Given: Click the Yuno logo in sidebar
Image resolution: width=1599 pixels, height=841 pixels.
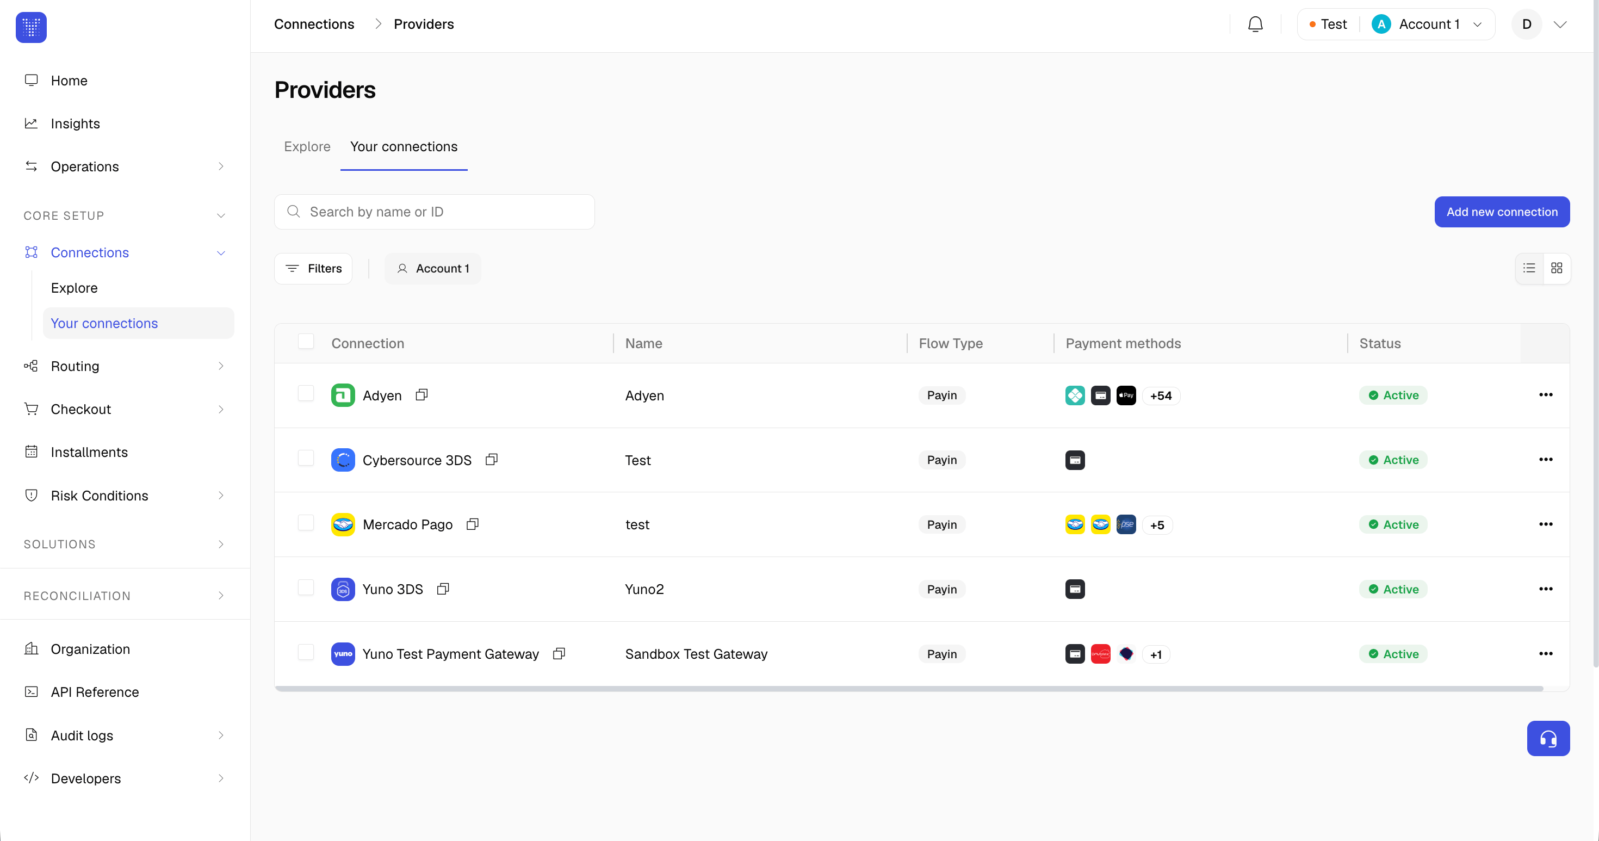Looking at the screenshot, I should pos(31,27).
